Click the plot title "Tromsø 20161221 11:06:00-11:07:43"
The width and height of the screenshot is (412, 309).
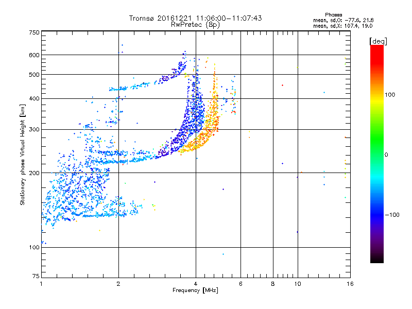pyautogui.click(x=195, y=18)
